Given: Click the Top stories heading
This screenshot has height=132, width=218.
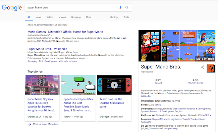Looking at the screenshot, I should (x=35, y=72).
